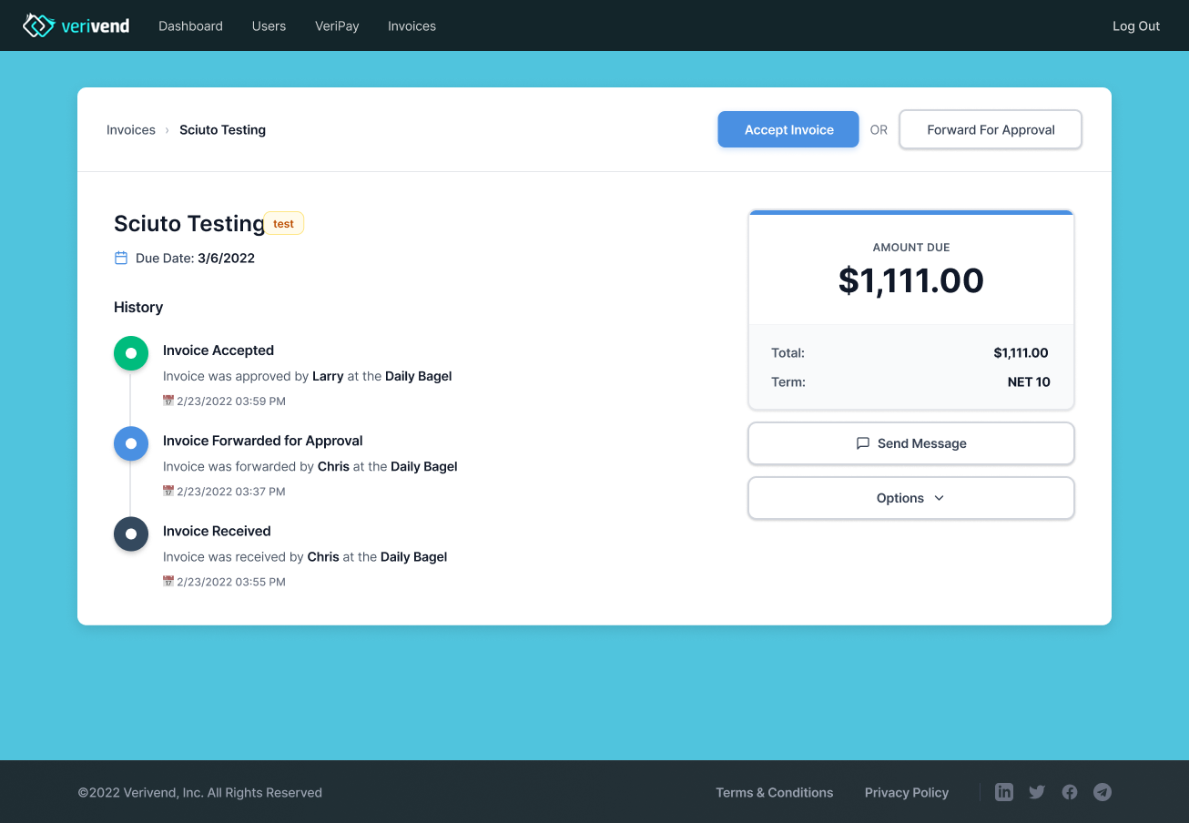
Task: Click the Send Message button
Action: 911,443
